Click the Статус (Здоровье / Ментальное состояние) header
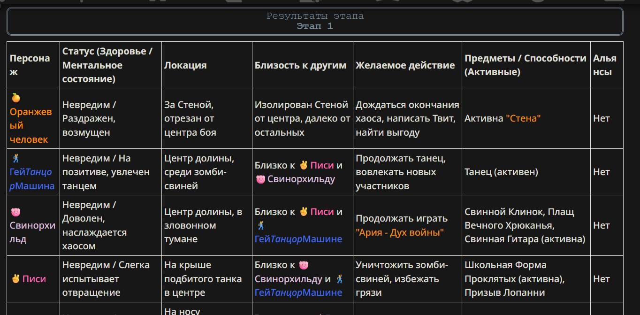Viewport: 640px width, 315px height. coord(111,65)
